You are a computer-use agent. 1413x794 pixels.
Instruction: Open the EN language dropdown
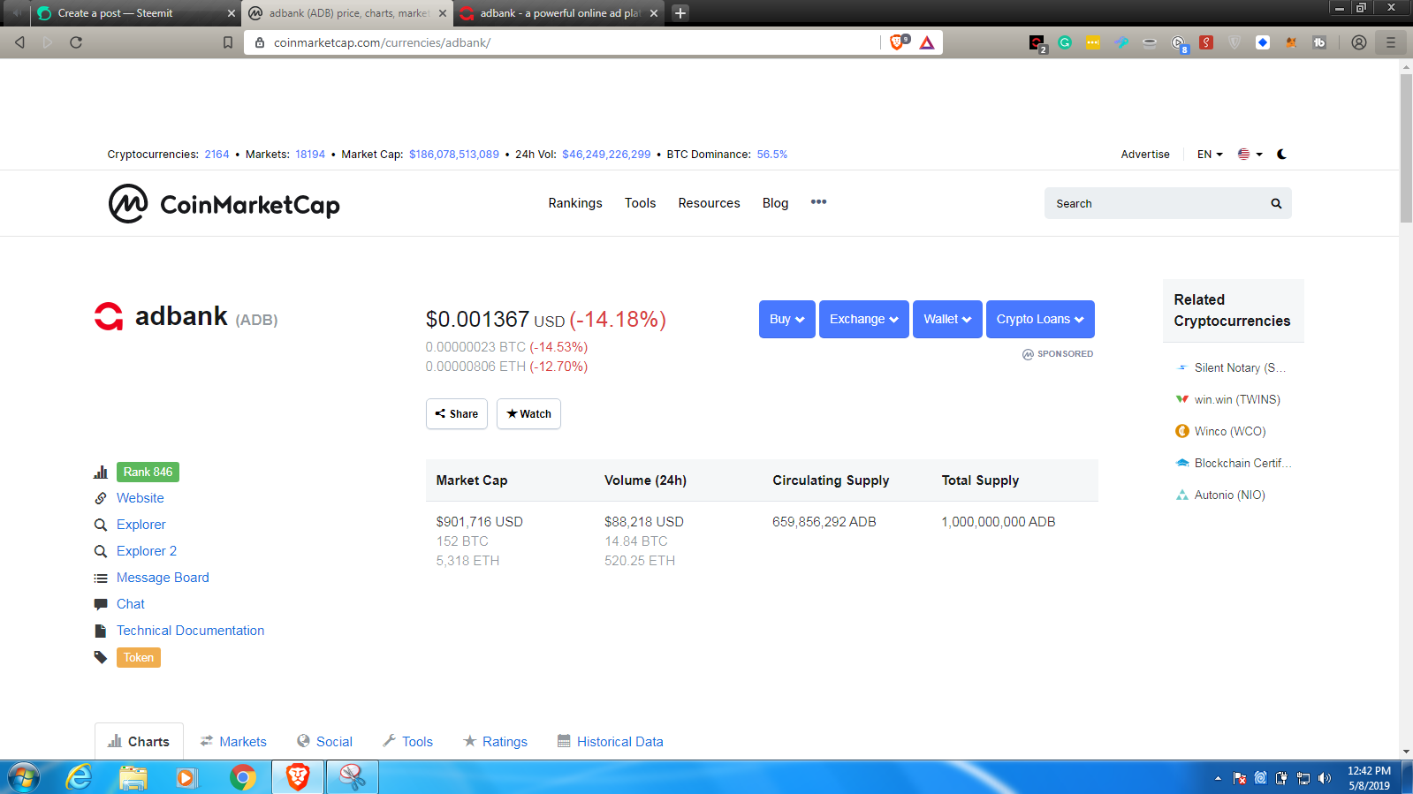click(x=1210, y=154)
